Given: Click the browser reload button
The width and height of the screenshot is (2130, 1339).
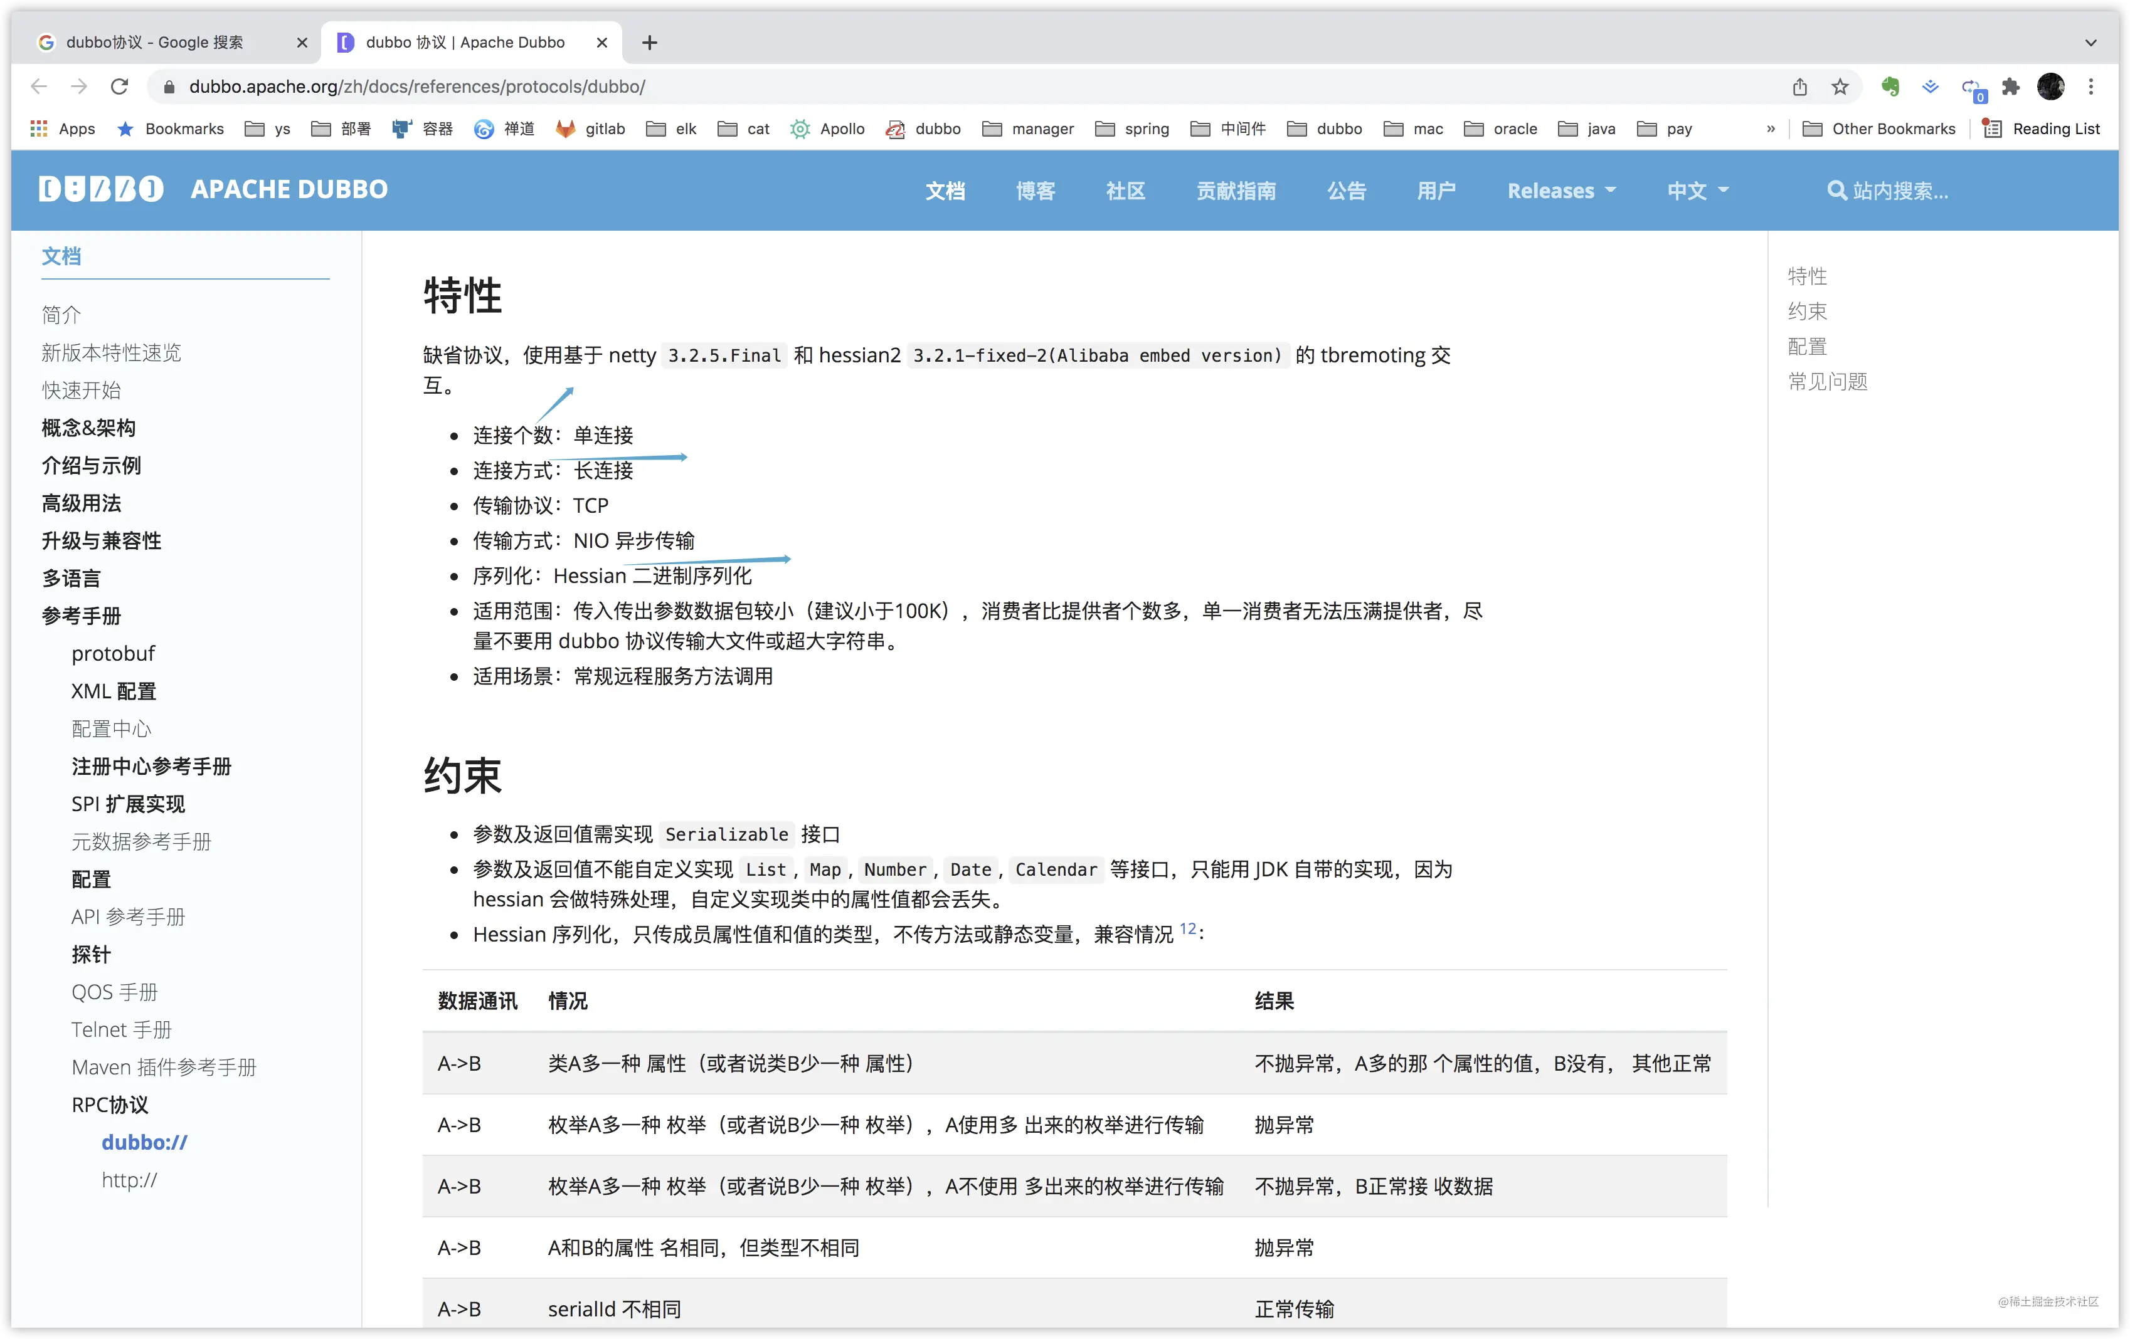Looking at the screenshot, I should 119,87.
